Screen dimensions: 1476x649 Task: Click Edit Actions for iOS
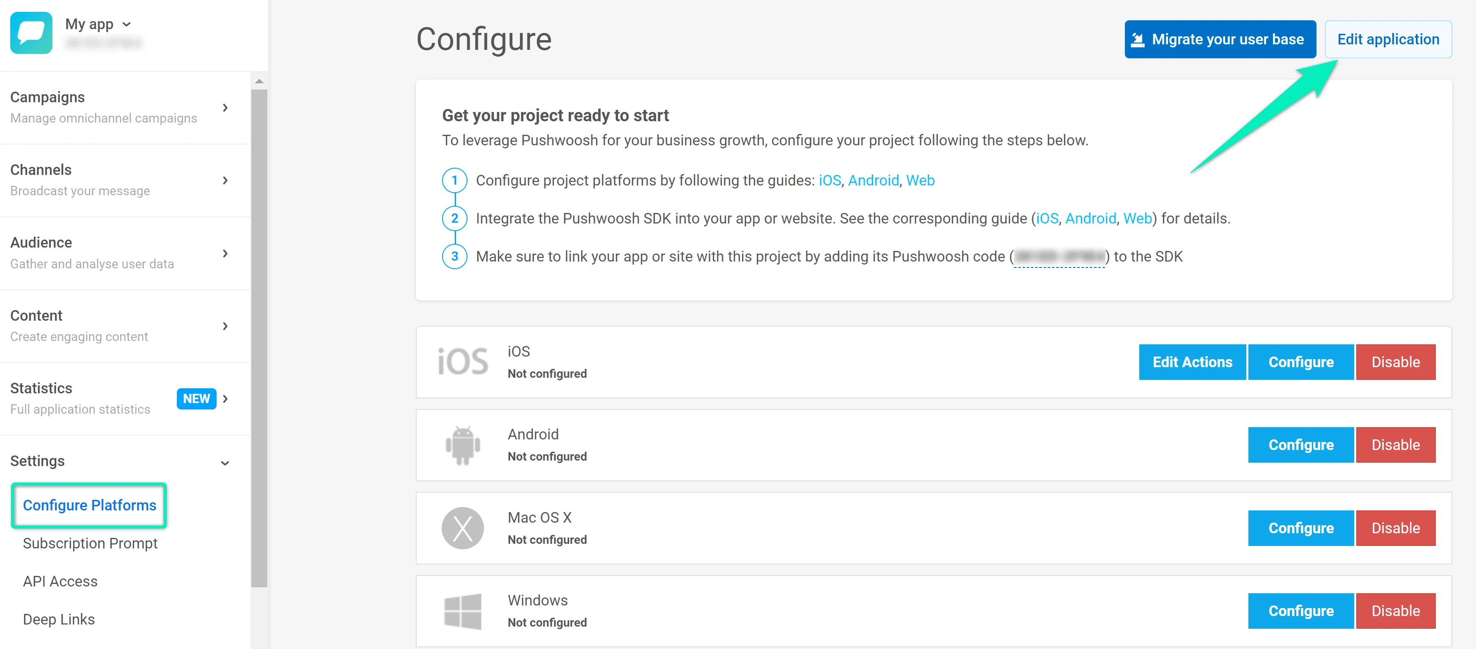1193,362
